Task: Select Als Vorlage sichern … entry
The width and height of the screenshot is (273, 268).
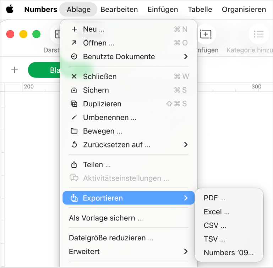Action: (129, 218)
